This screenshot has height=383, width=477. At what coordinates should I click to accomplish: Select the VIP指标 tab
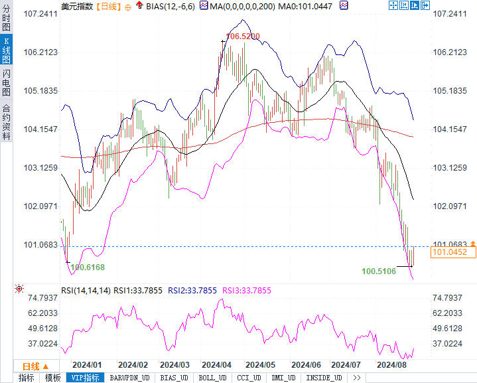pos(85,378)
